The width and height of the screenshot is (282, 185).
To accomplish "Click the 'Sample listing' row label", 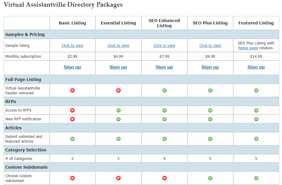I will (x=17, y=46).
